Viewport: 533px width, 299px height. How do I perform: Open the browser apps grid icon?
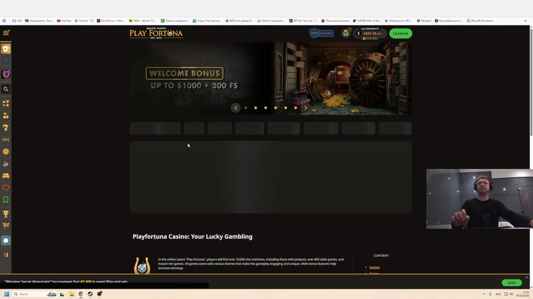4,21
